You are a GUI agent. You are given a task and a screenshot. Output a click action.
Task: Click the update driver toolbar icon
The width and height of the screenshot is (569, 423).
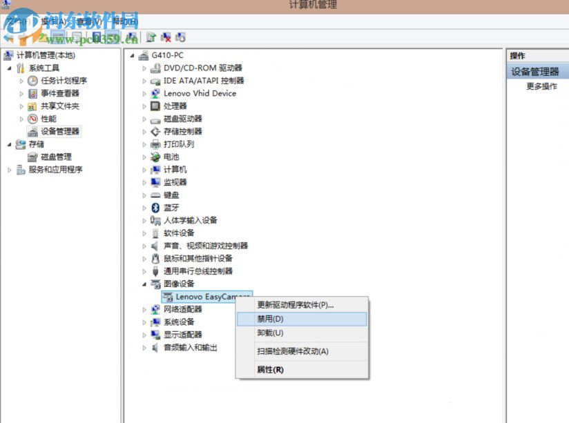click(x=149, y=37)
